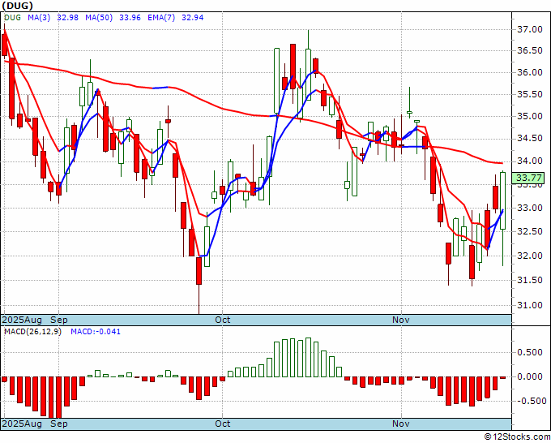
Task: Click the Sep label on price chart axis
Action: click(58, 320)
